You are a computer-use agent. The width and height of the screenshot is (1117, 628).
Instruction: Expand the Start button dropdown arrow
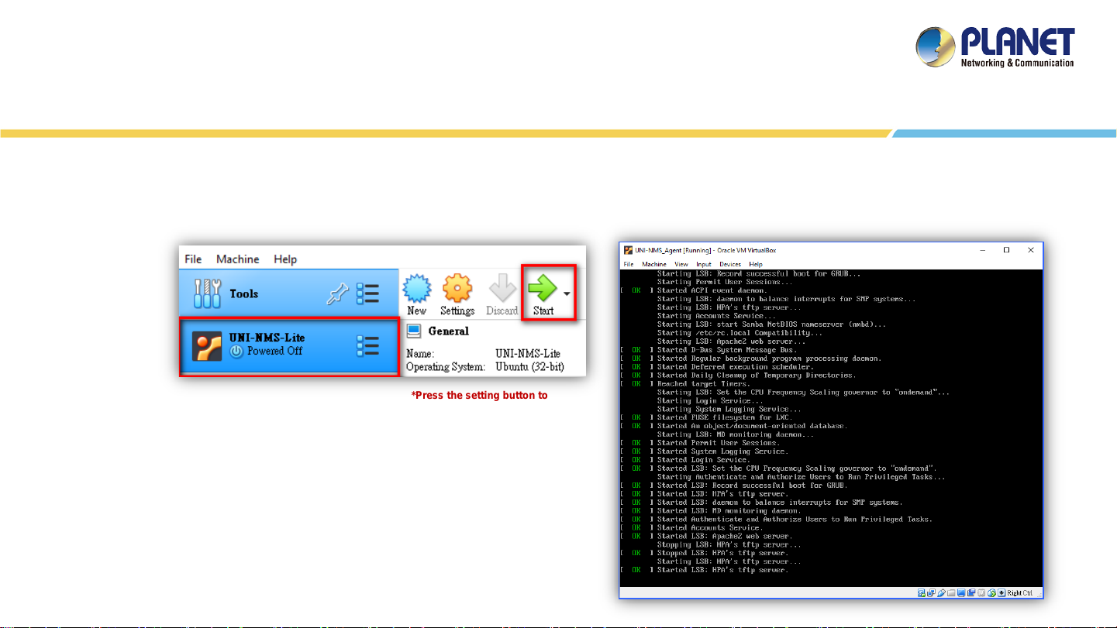tap(567, 294)
